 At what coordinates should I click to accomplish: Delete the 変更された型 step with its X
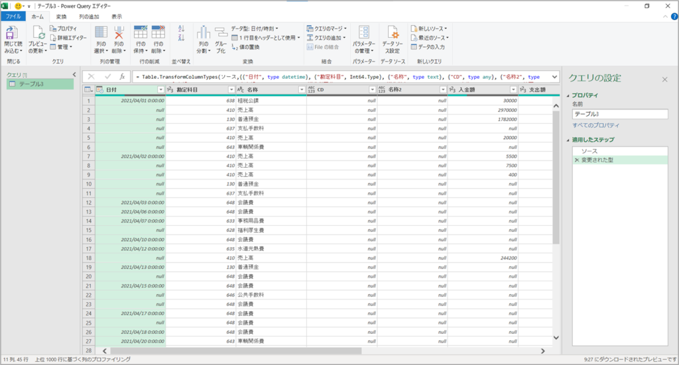click(x=576, y=160)
